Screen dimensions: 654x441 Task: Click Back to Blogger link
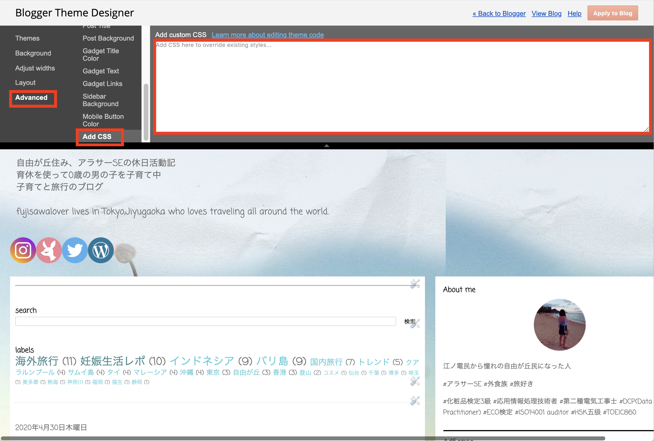(x=499, y=14)
